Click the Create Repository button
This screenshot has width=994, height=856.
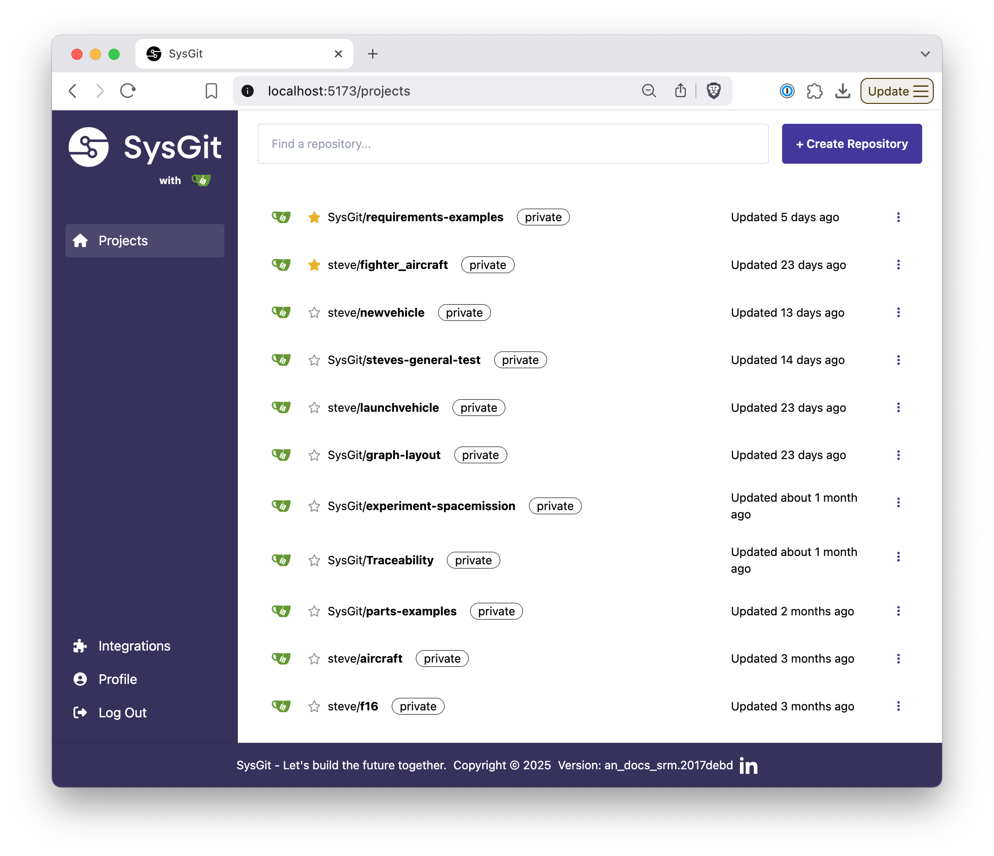pos(852,143)
